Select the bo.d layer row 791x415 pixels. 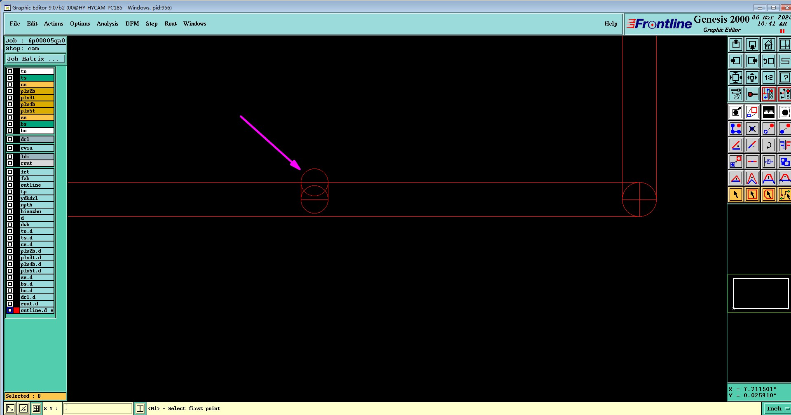point(37,291)
